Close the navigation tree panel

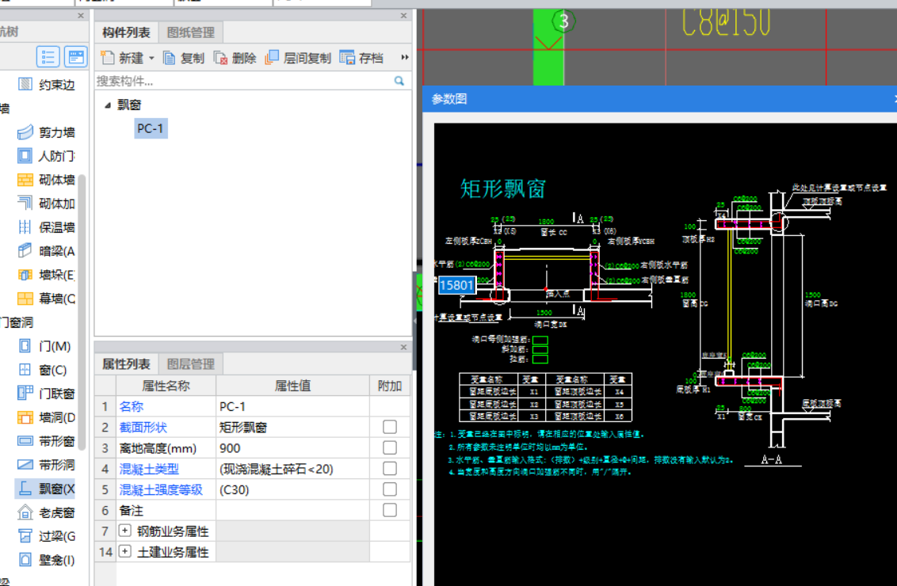81,15
